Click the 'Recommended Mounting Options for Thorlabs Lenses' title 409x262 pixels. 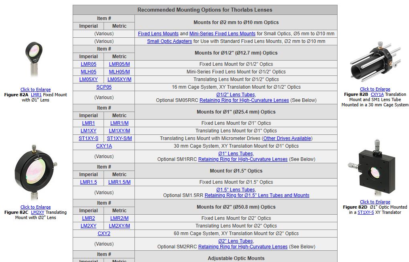coord(205,10)
